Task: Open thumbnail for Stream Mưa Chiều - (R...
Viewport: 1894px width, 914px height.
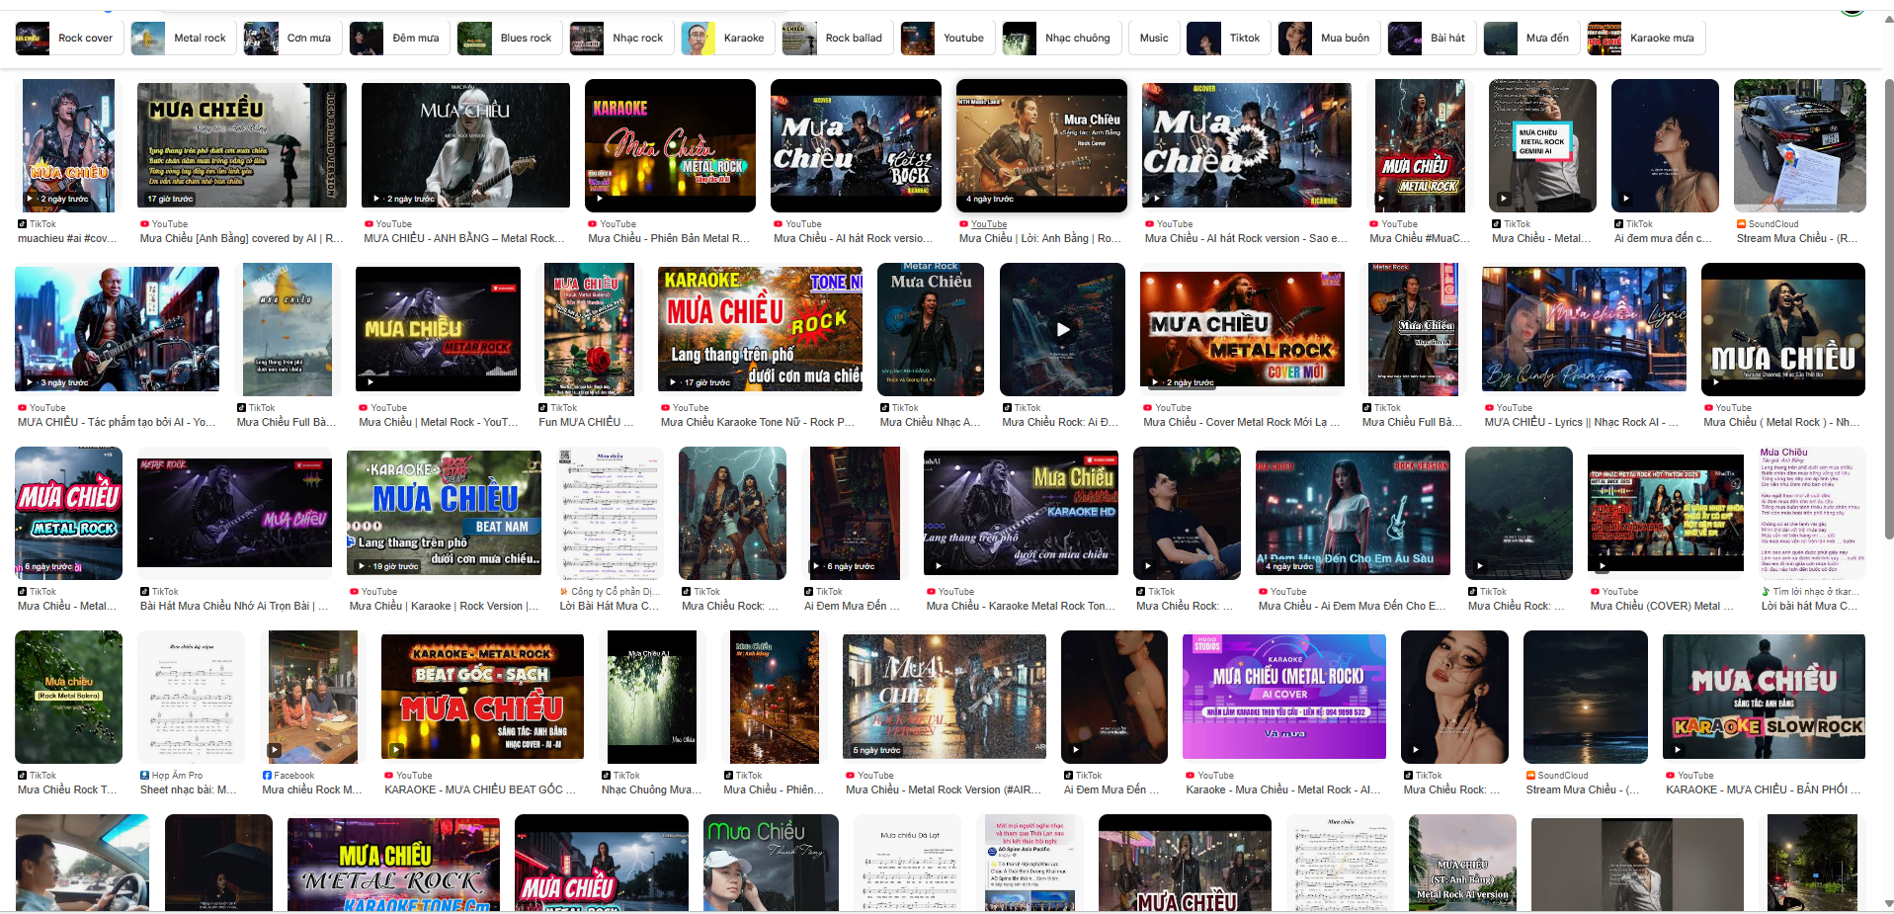Action: (x=1799, y=146)
